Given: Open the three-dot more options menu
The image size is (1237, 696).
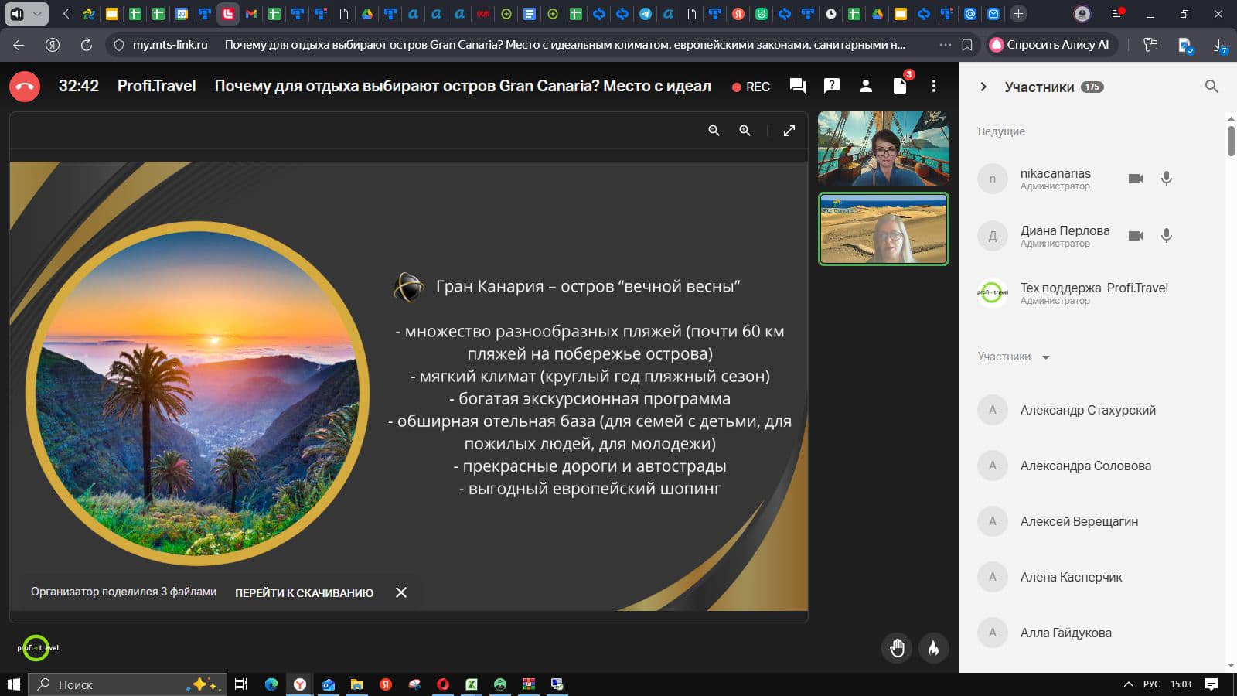Looking at the screenshot, I should [934, 86].
